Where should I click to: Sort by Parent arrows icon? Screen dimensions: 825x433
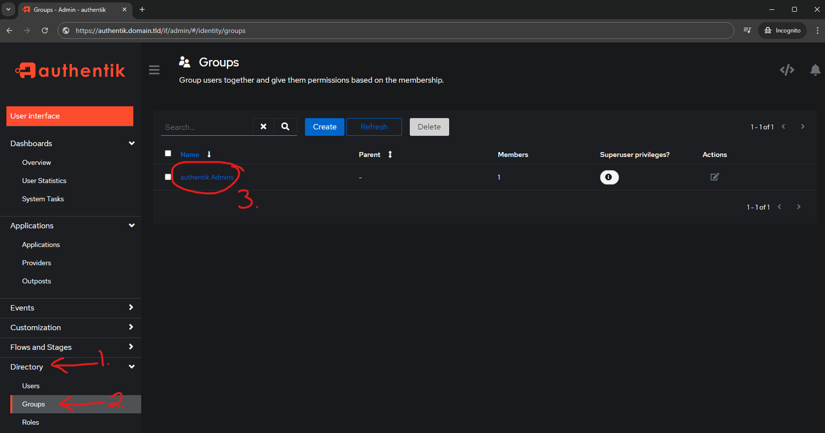click(390, 155)
